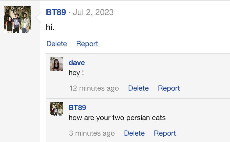Click BT89's small avatar in the reply
The width and height of the screenshot is (230, 142).
point(56,109)
